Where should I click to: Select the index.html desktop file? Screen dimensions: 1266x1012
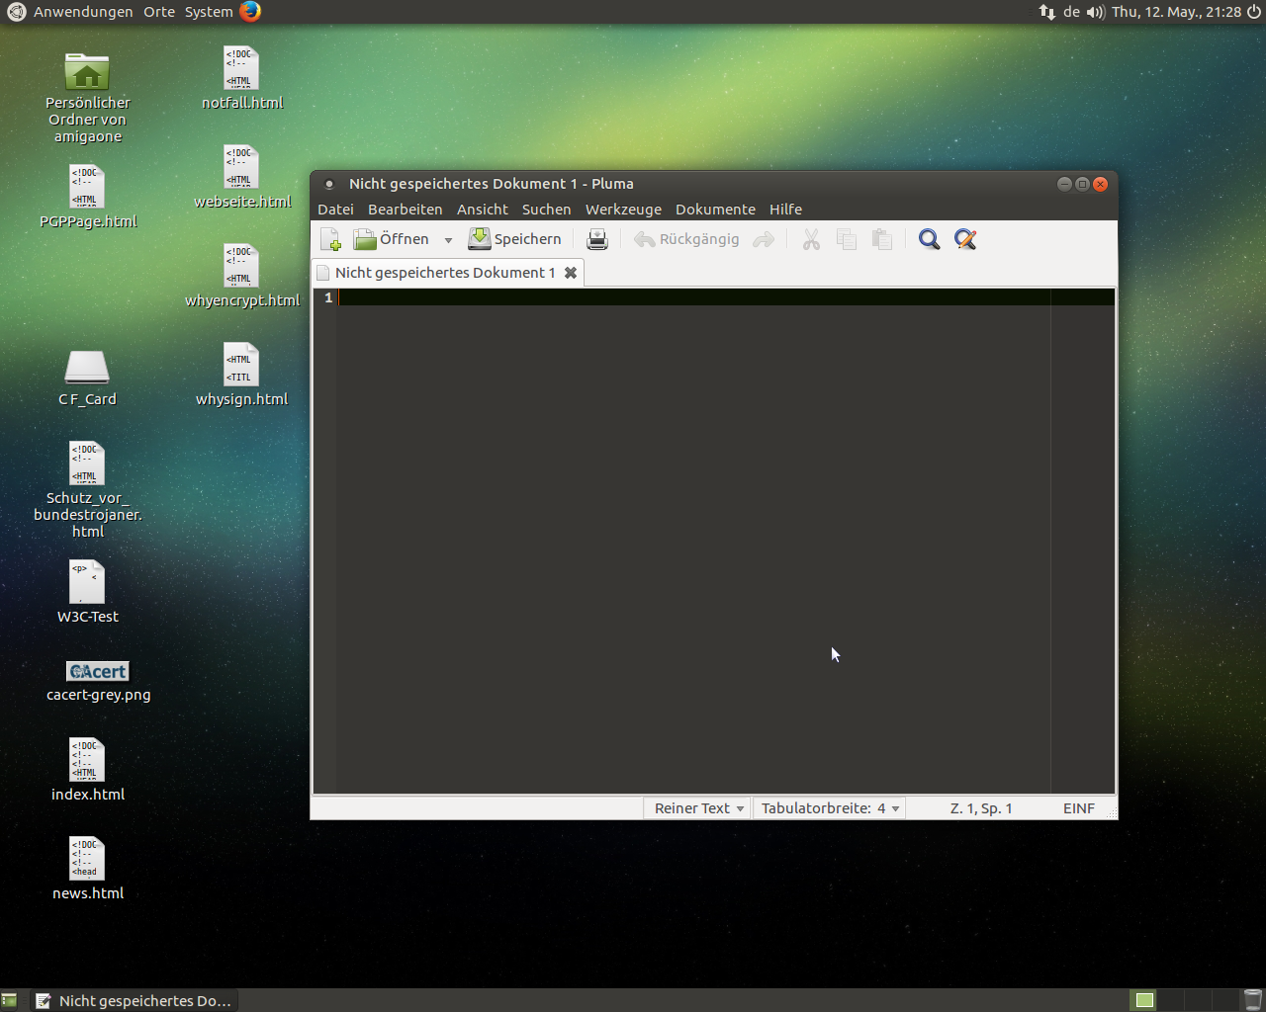(x=87, y=761)
